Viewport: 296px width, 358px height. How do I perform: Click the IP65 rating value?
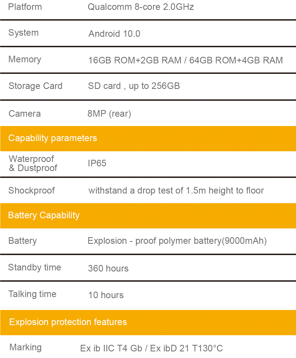97,163
